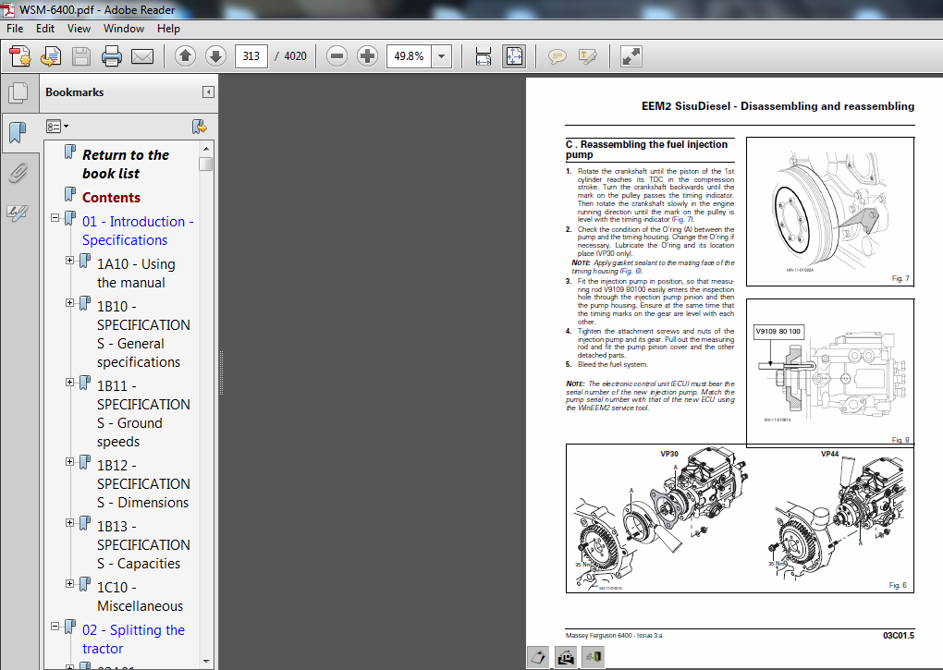
Task: Open the File menu
Action: click(15, 29)
